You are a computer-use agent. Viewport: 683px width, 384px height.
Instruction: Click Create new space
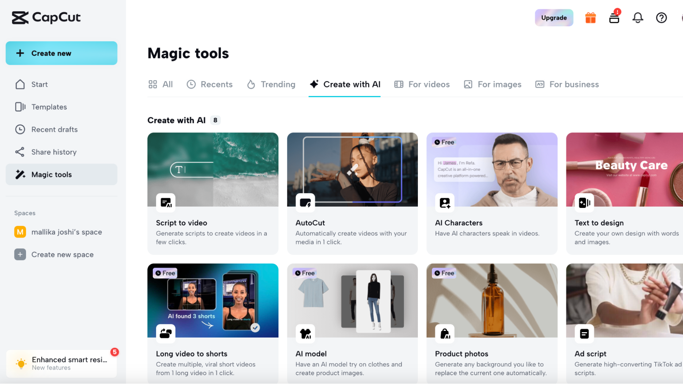[62, 255]
